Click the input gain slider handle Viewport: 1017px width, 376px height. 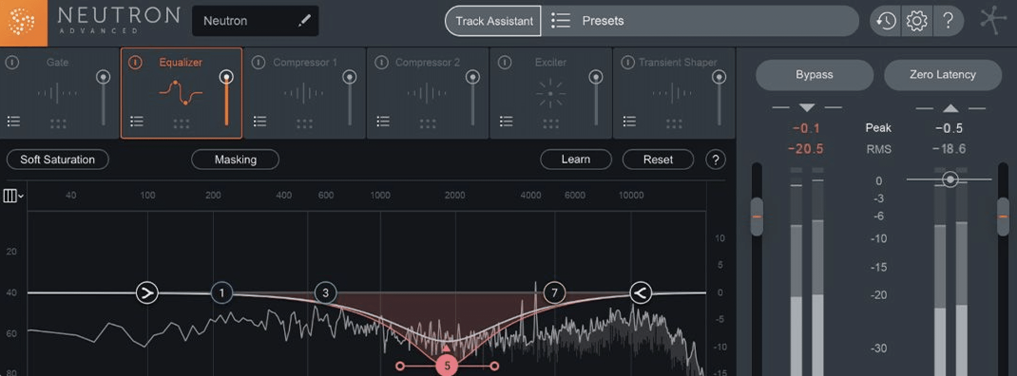(757, 216)
